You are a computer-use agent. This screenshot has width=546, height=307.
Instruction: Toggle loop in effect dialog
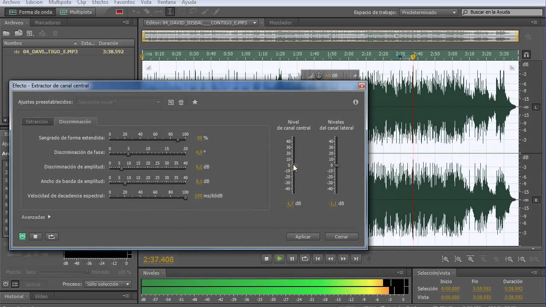click(x=52, y=236)
